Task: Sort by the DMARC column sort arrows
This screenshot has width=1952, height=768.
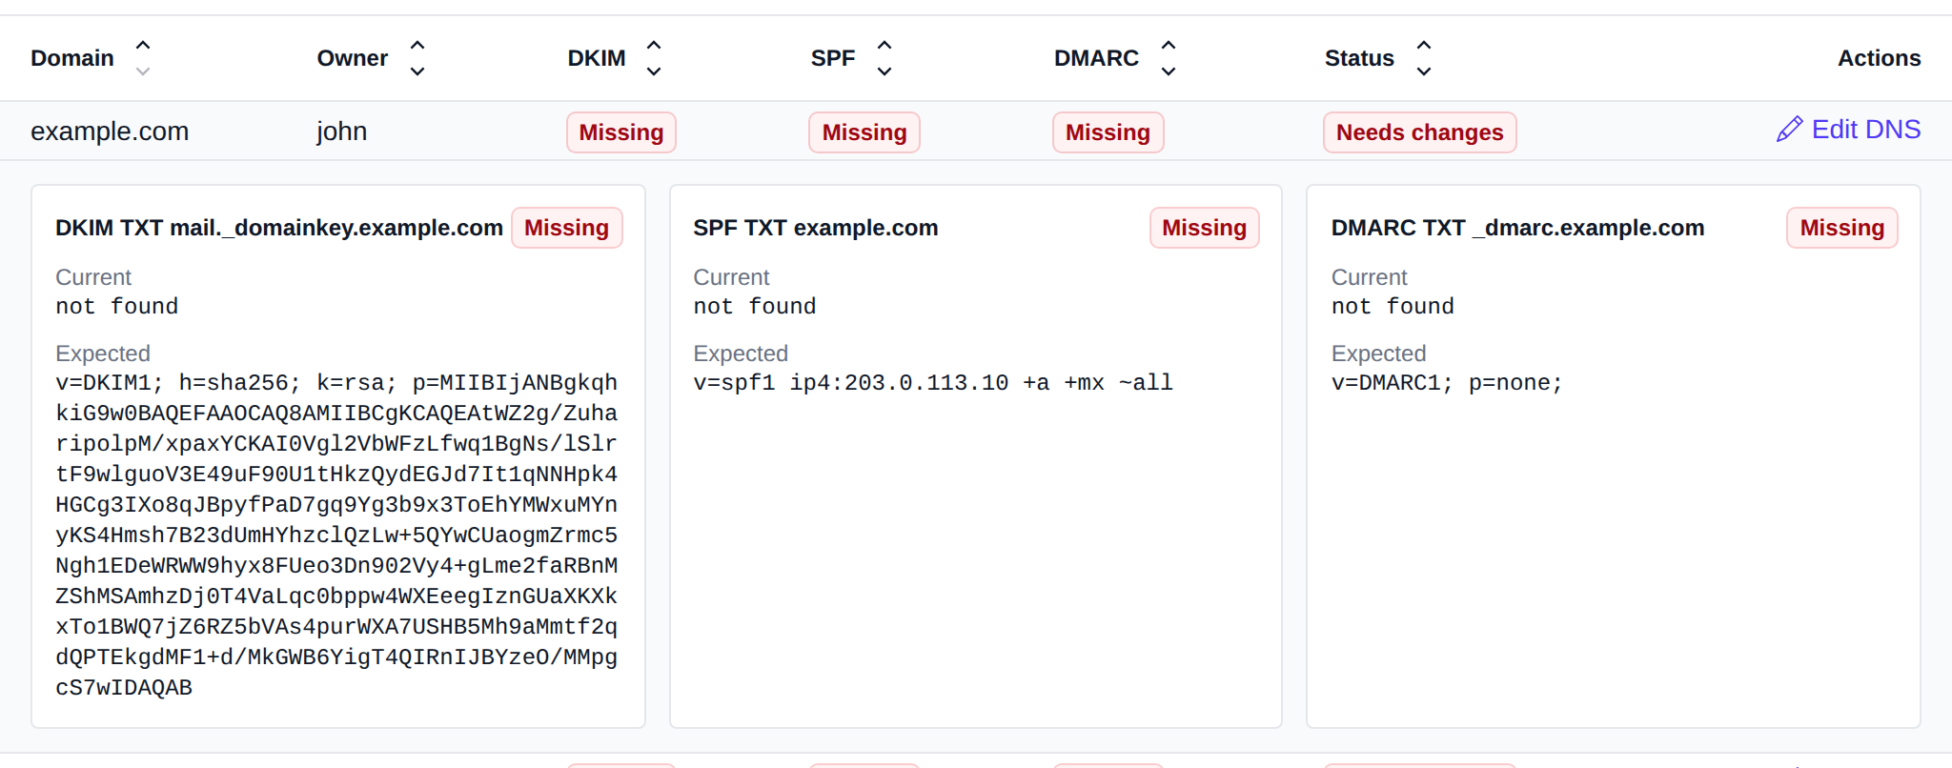Action: pos(1169,58)
